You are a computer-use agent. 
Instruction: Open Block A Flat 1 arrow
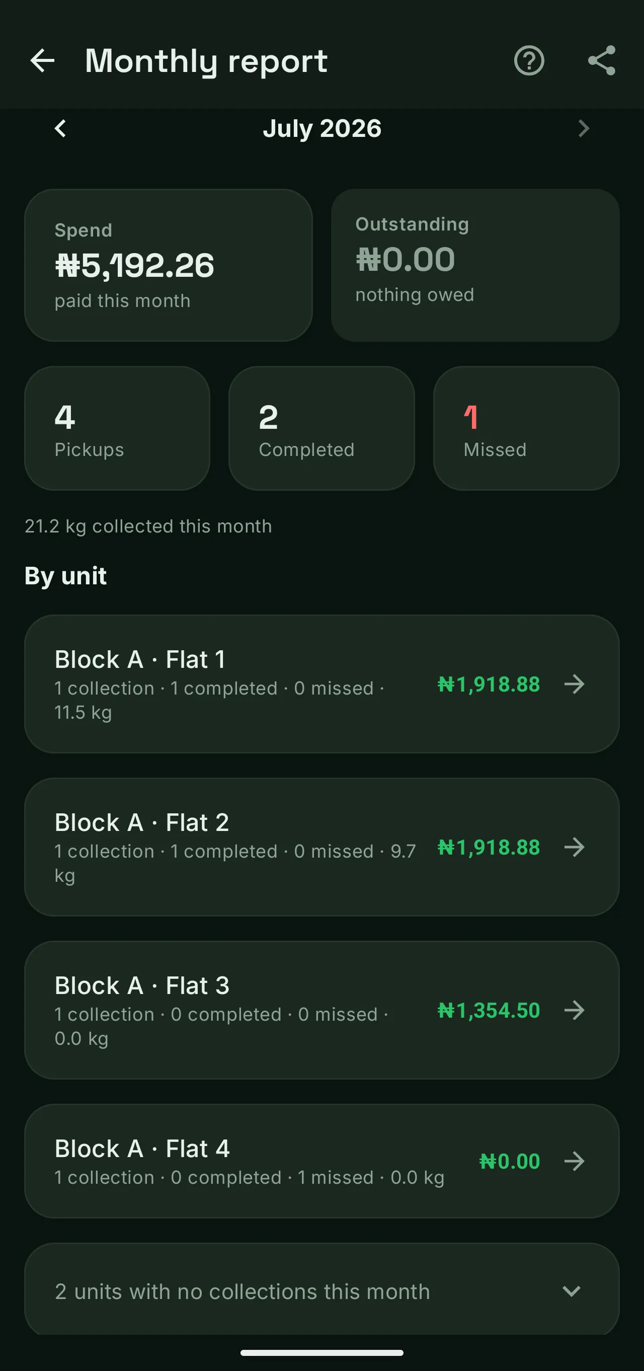click(574, 684)
